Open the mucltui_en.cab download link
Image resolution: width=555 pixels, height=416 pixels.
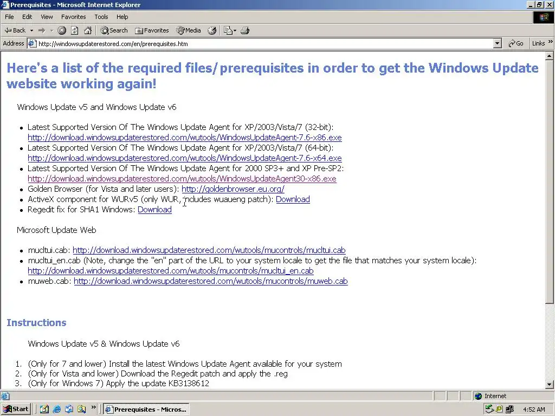click(x=171, y=271)
